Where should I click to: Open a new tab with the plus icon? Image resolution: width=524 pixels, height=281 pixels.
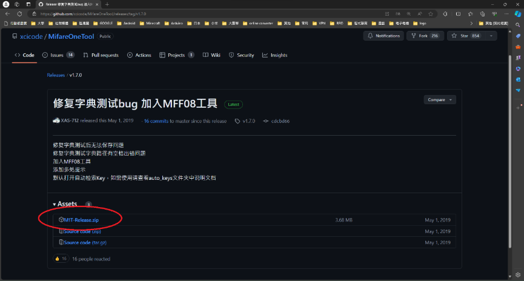click(x=107, y=4)
